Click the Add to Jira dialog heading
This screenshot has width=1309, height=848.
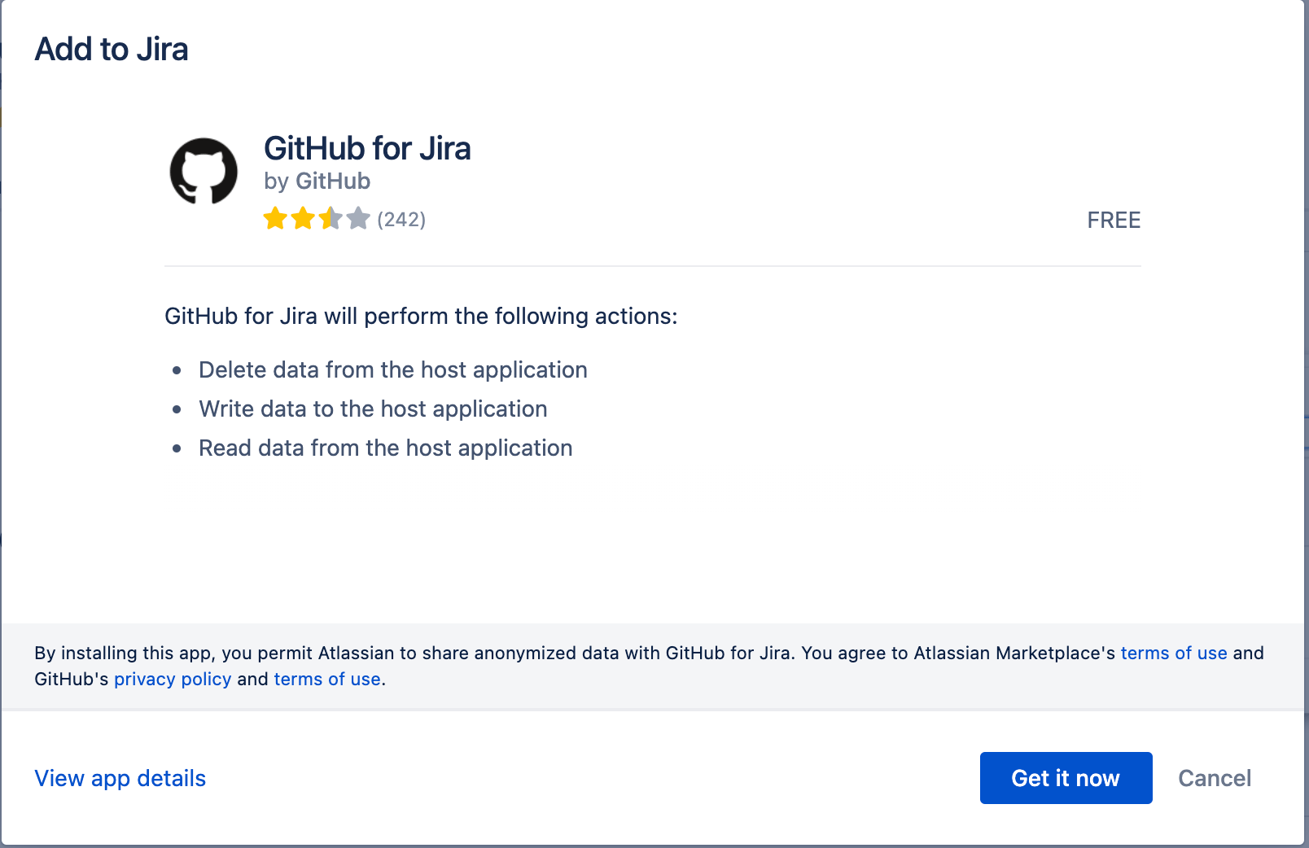pos(112,49)
